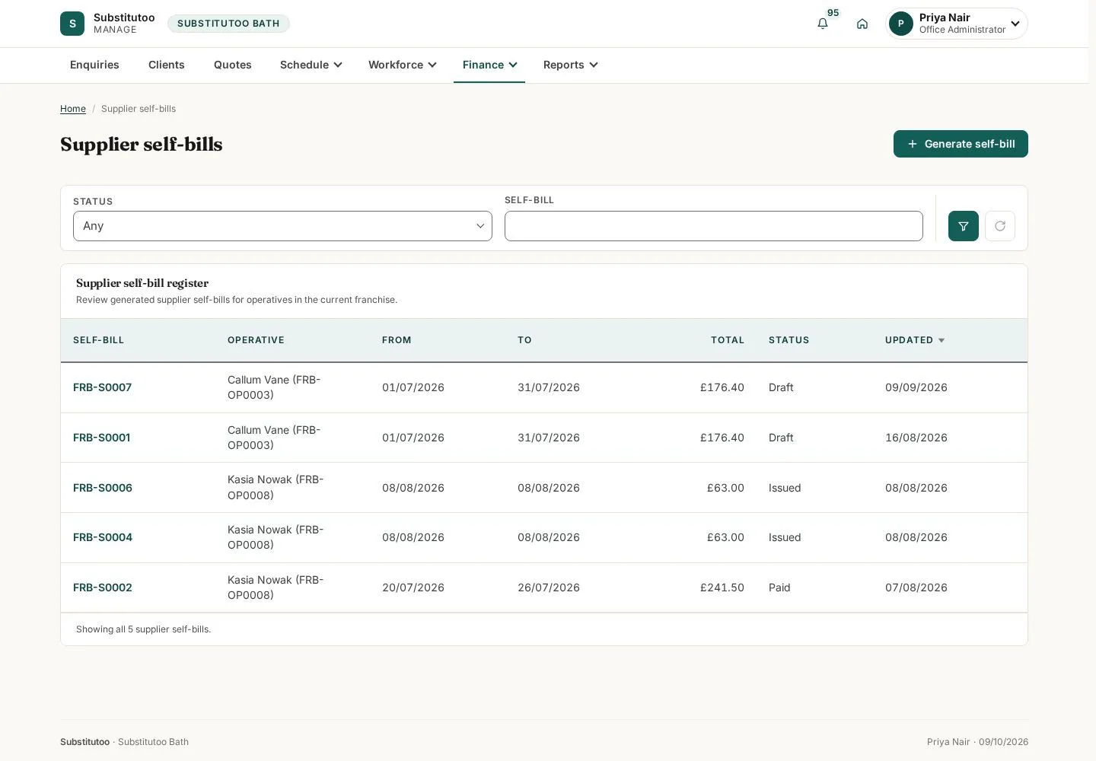Sort by the Self-bill column header
Image resolution: width=1096 pixels, height=761 pixels.
[x=98, y=340]
